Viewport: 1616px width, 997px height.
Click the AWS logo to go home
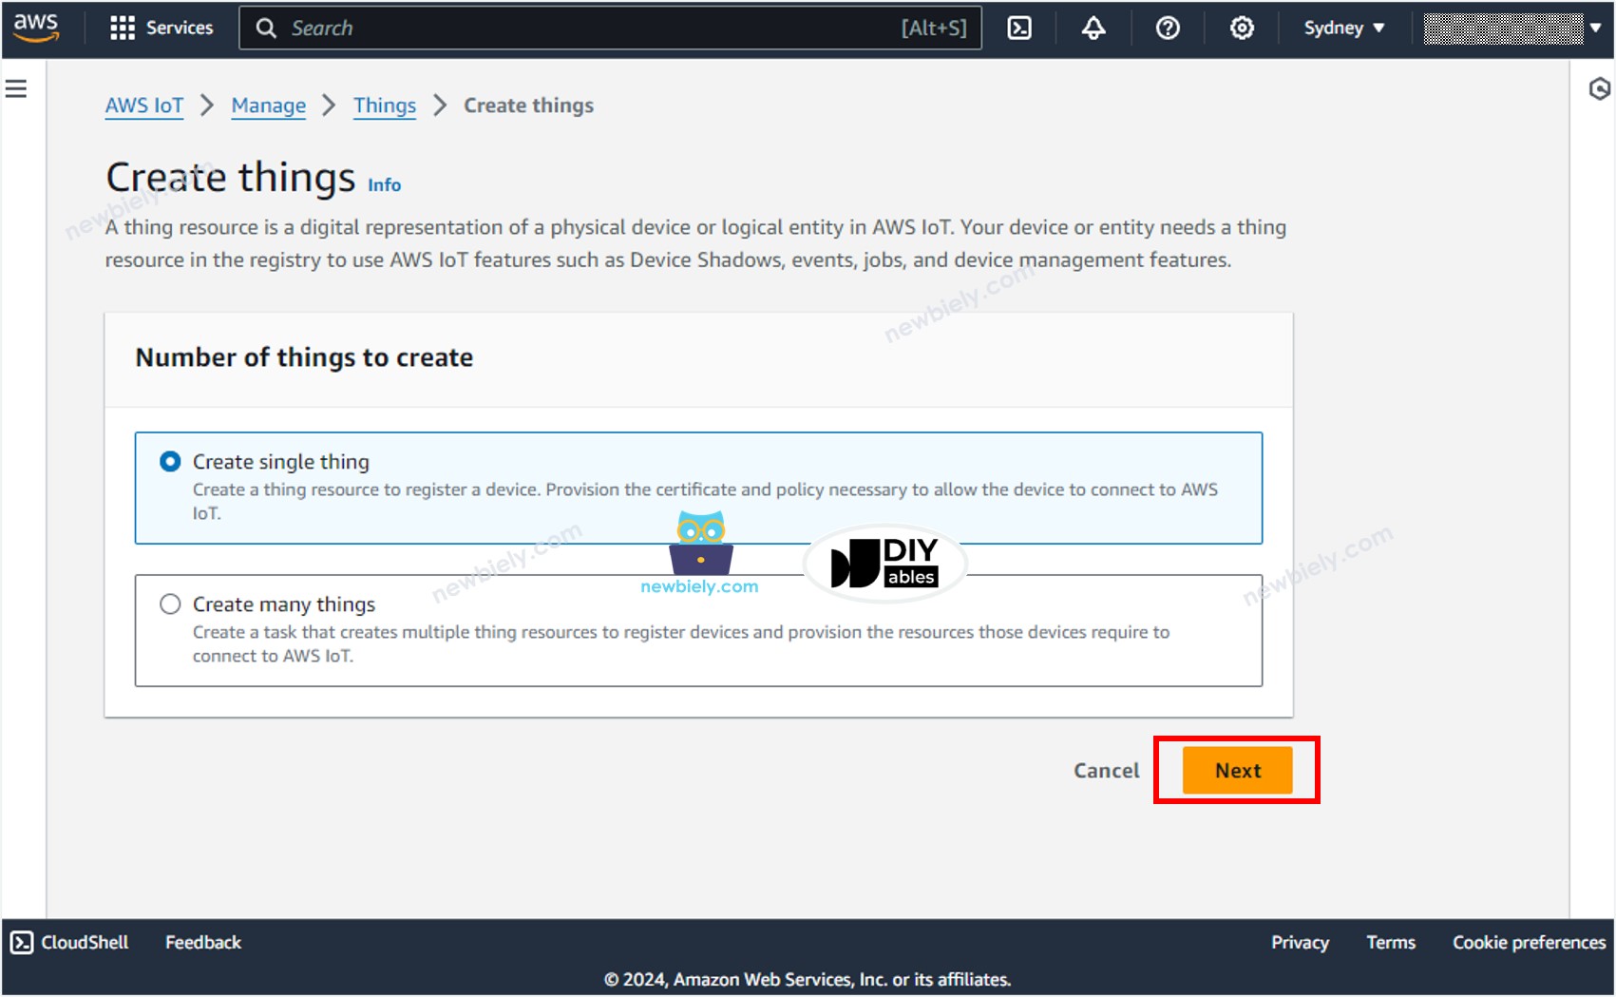(x=36, y=28)
